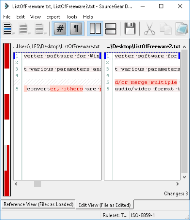This screenshot has width=190, height=220.
Task: Switch to Reference View (Files as Loaded) tab
Action: (38, 204)
